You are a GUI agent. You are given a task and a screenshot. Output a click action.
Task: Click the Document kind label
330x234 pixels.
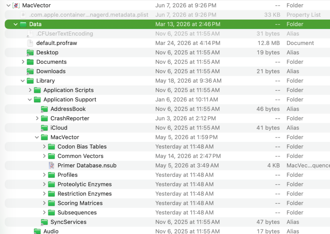(300, 43)
